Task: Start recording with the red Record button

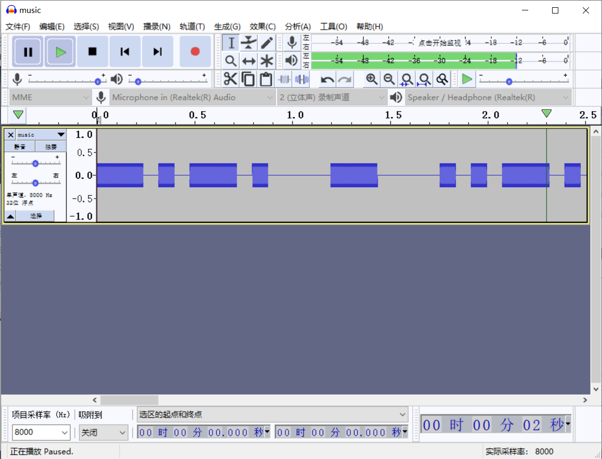Action: tap(195, 51)
